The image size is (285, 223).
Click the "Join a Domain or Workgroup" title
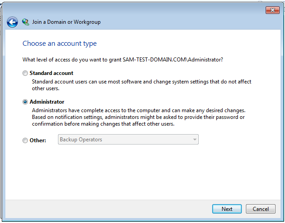click(67, 22)
